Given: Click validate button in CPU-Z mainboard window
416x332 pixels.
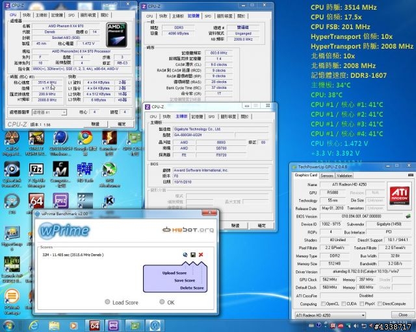Looking at the screenshot, I should 235,225.
